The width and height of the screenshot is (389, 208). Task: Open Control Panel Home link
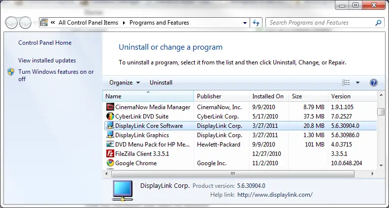point(45,43)
